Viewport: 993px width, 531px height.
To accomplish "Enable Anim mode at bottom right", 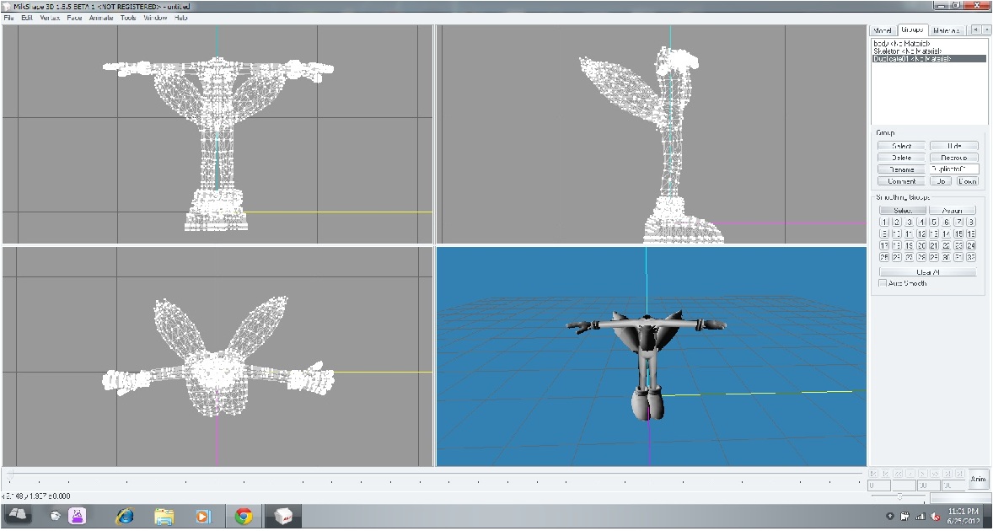I will coord(978,479).
